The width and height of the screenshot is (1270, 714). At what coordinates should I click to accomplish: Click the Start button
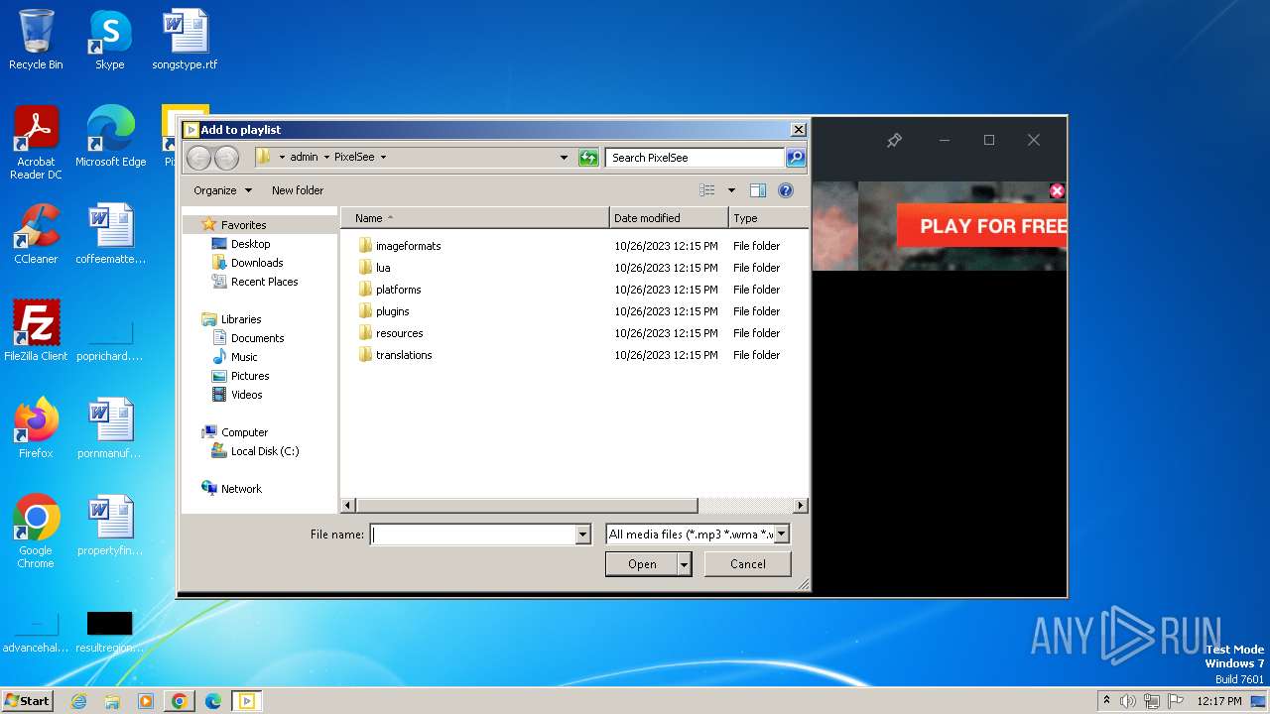click(27, 701)
